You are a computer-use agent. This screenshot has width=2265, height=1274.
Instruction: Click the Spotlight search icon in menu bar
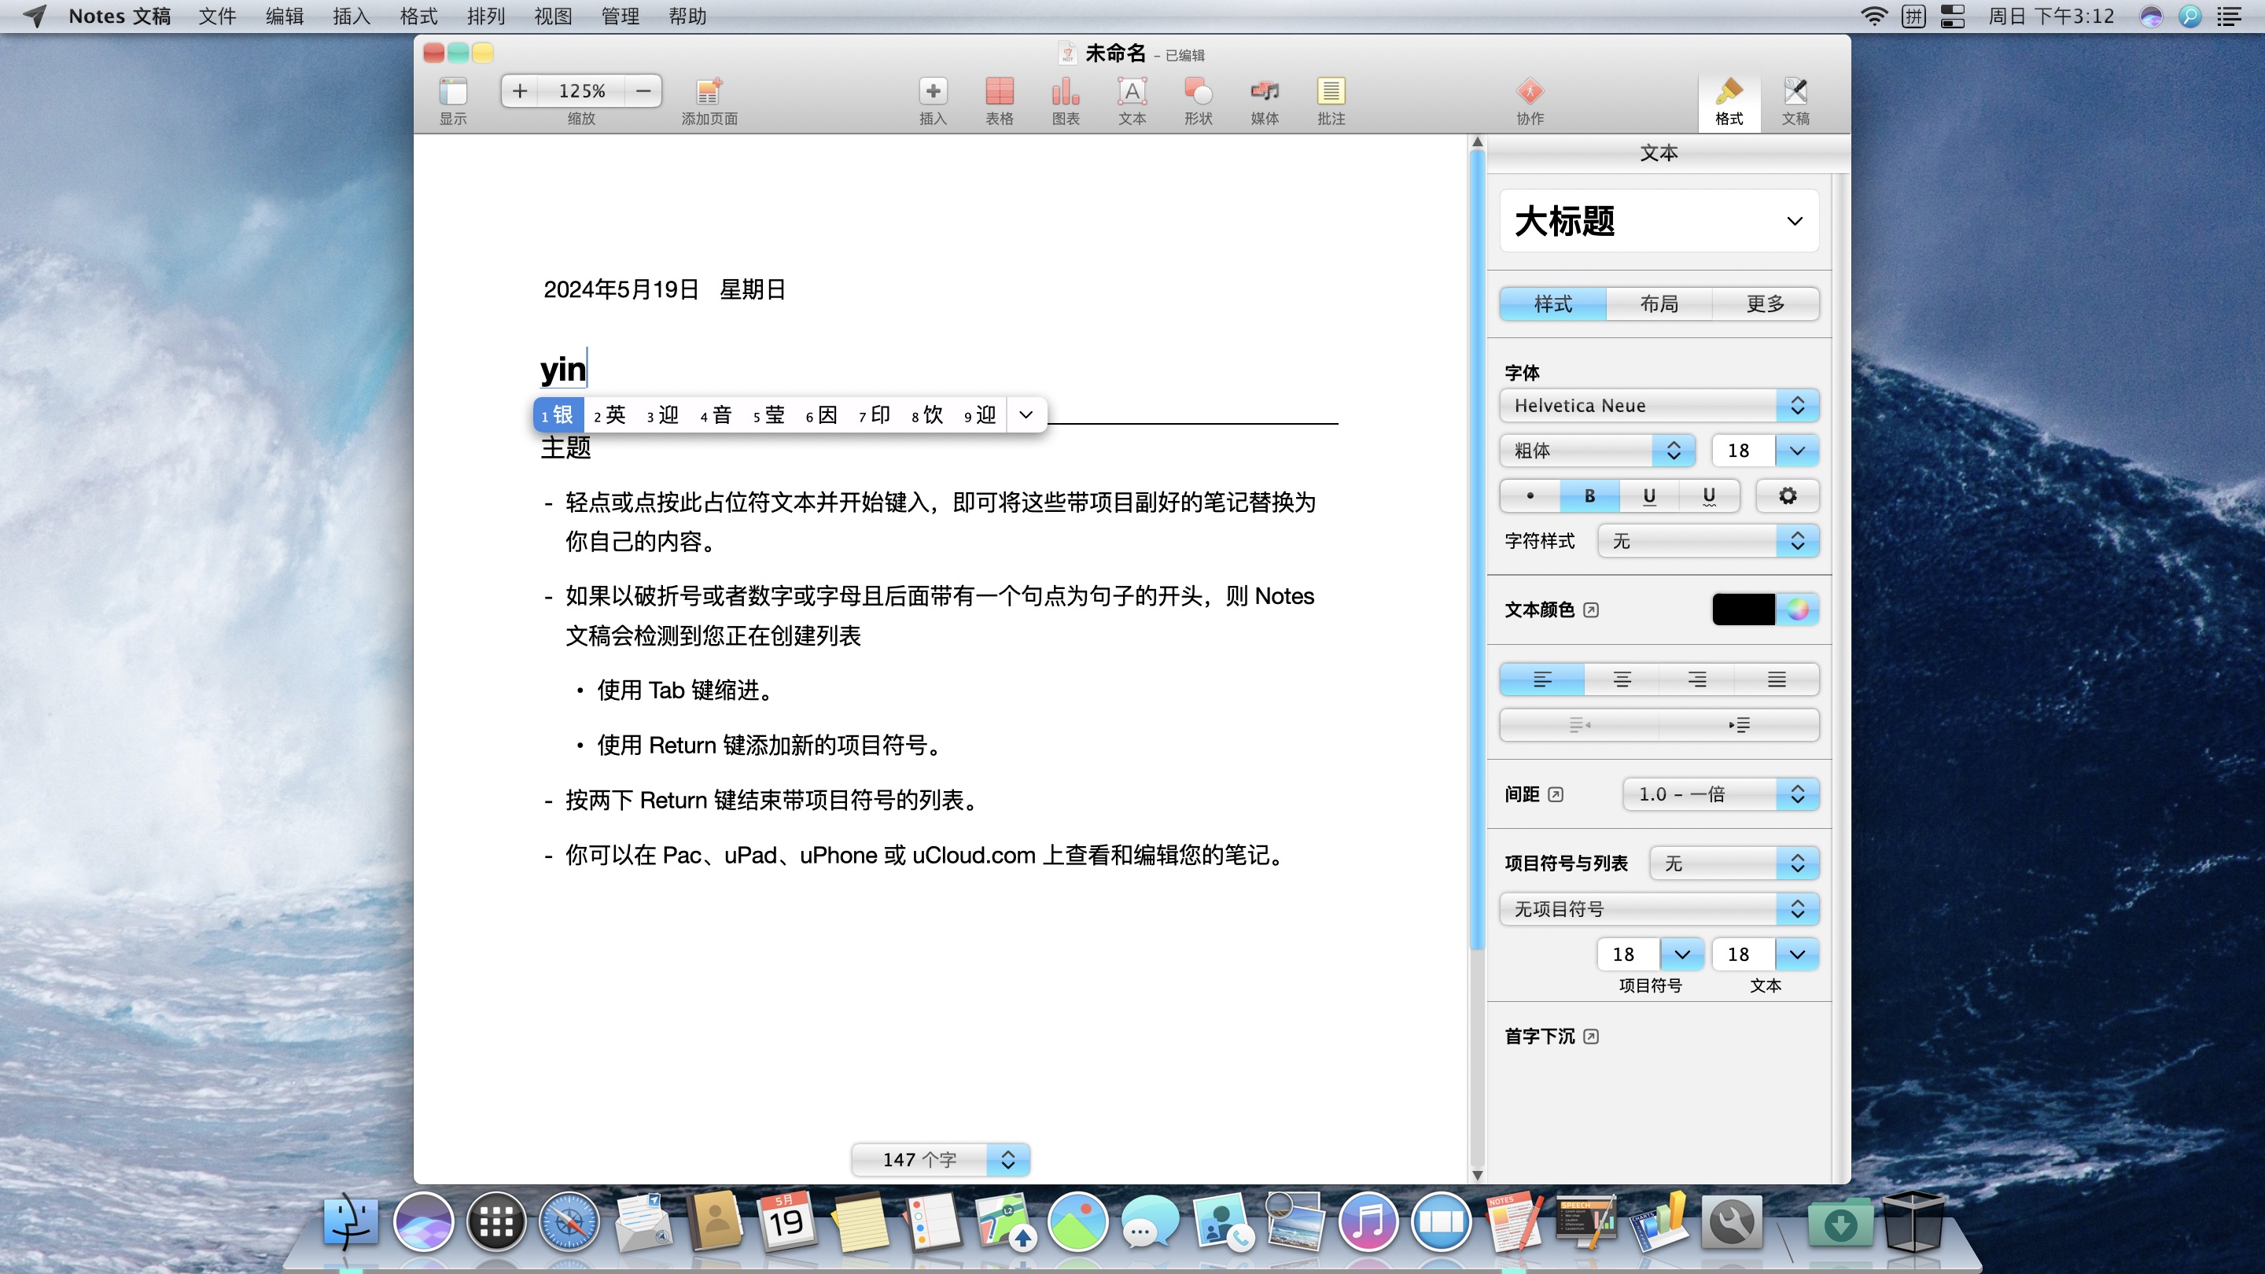coord(2189,16)
